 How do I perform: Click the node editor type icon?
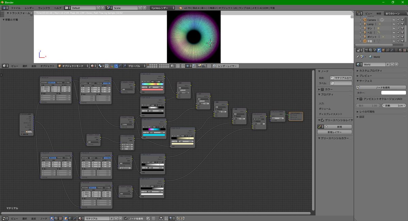click(5, 219)
